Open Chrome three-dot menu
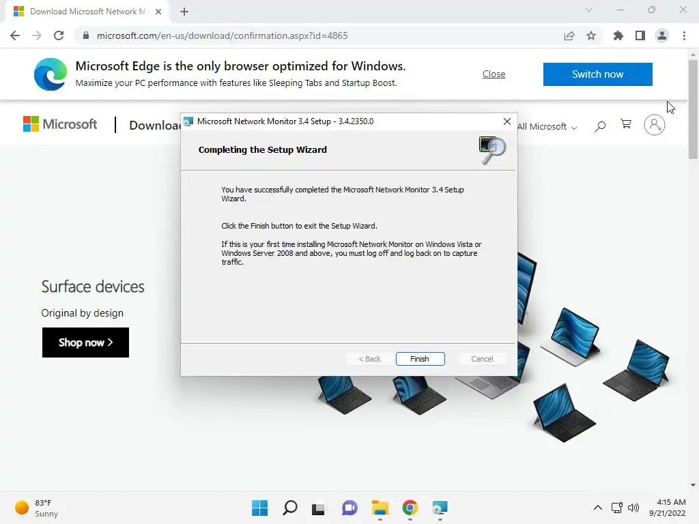 684,35
